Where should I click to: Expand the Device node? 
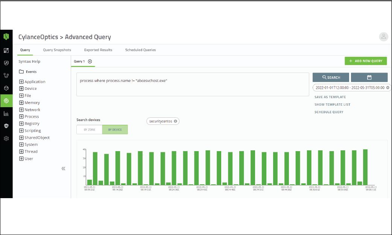pyautogui.click(x=21, y=88)
